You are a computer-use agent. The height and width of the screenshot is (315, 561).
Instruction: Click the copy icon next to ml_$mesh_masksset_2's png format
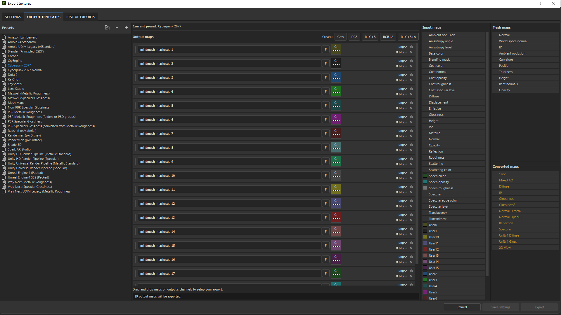point(411,60)
